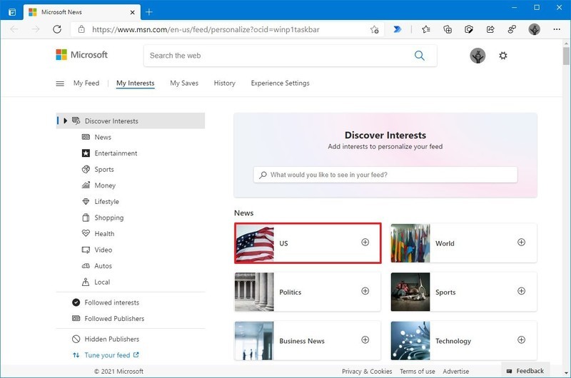Add Technology interest plus icon

pos(522,339)
